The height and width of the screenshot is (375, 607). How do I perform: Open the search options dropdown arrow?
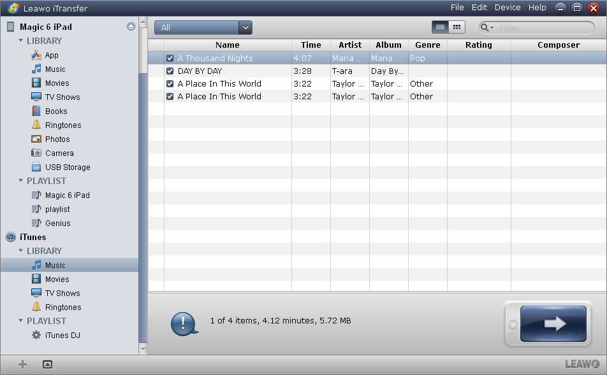pyautogui.click(x=492, y=28)
